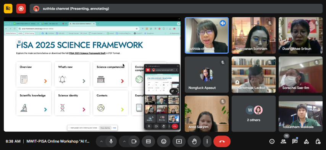Open the three-dot more options menu

[x=207, y=141]
